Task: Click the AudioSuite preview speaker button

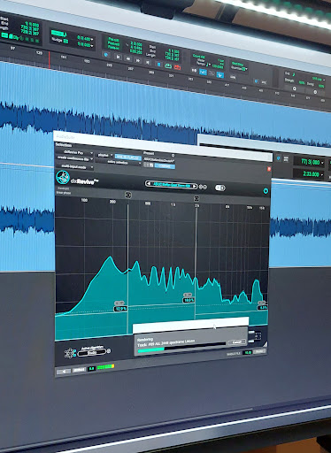Action: tap(63, 372)
